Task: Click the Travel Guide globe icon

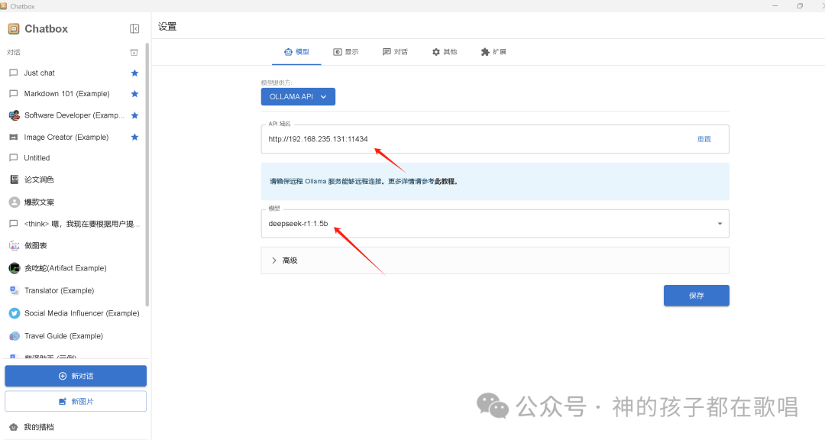Action: point(15,336)
